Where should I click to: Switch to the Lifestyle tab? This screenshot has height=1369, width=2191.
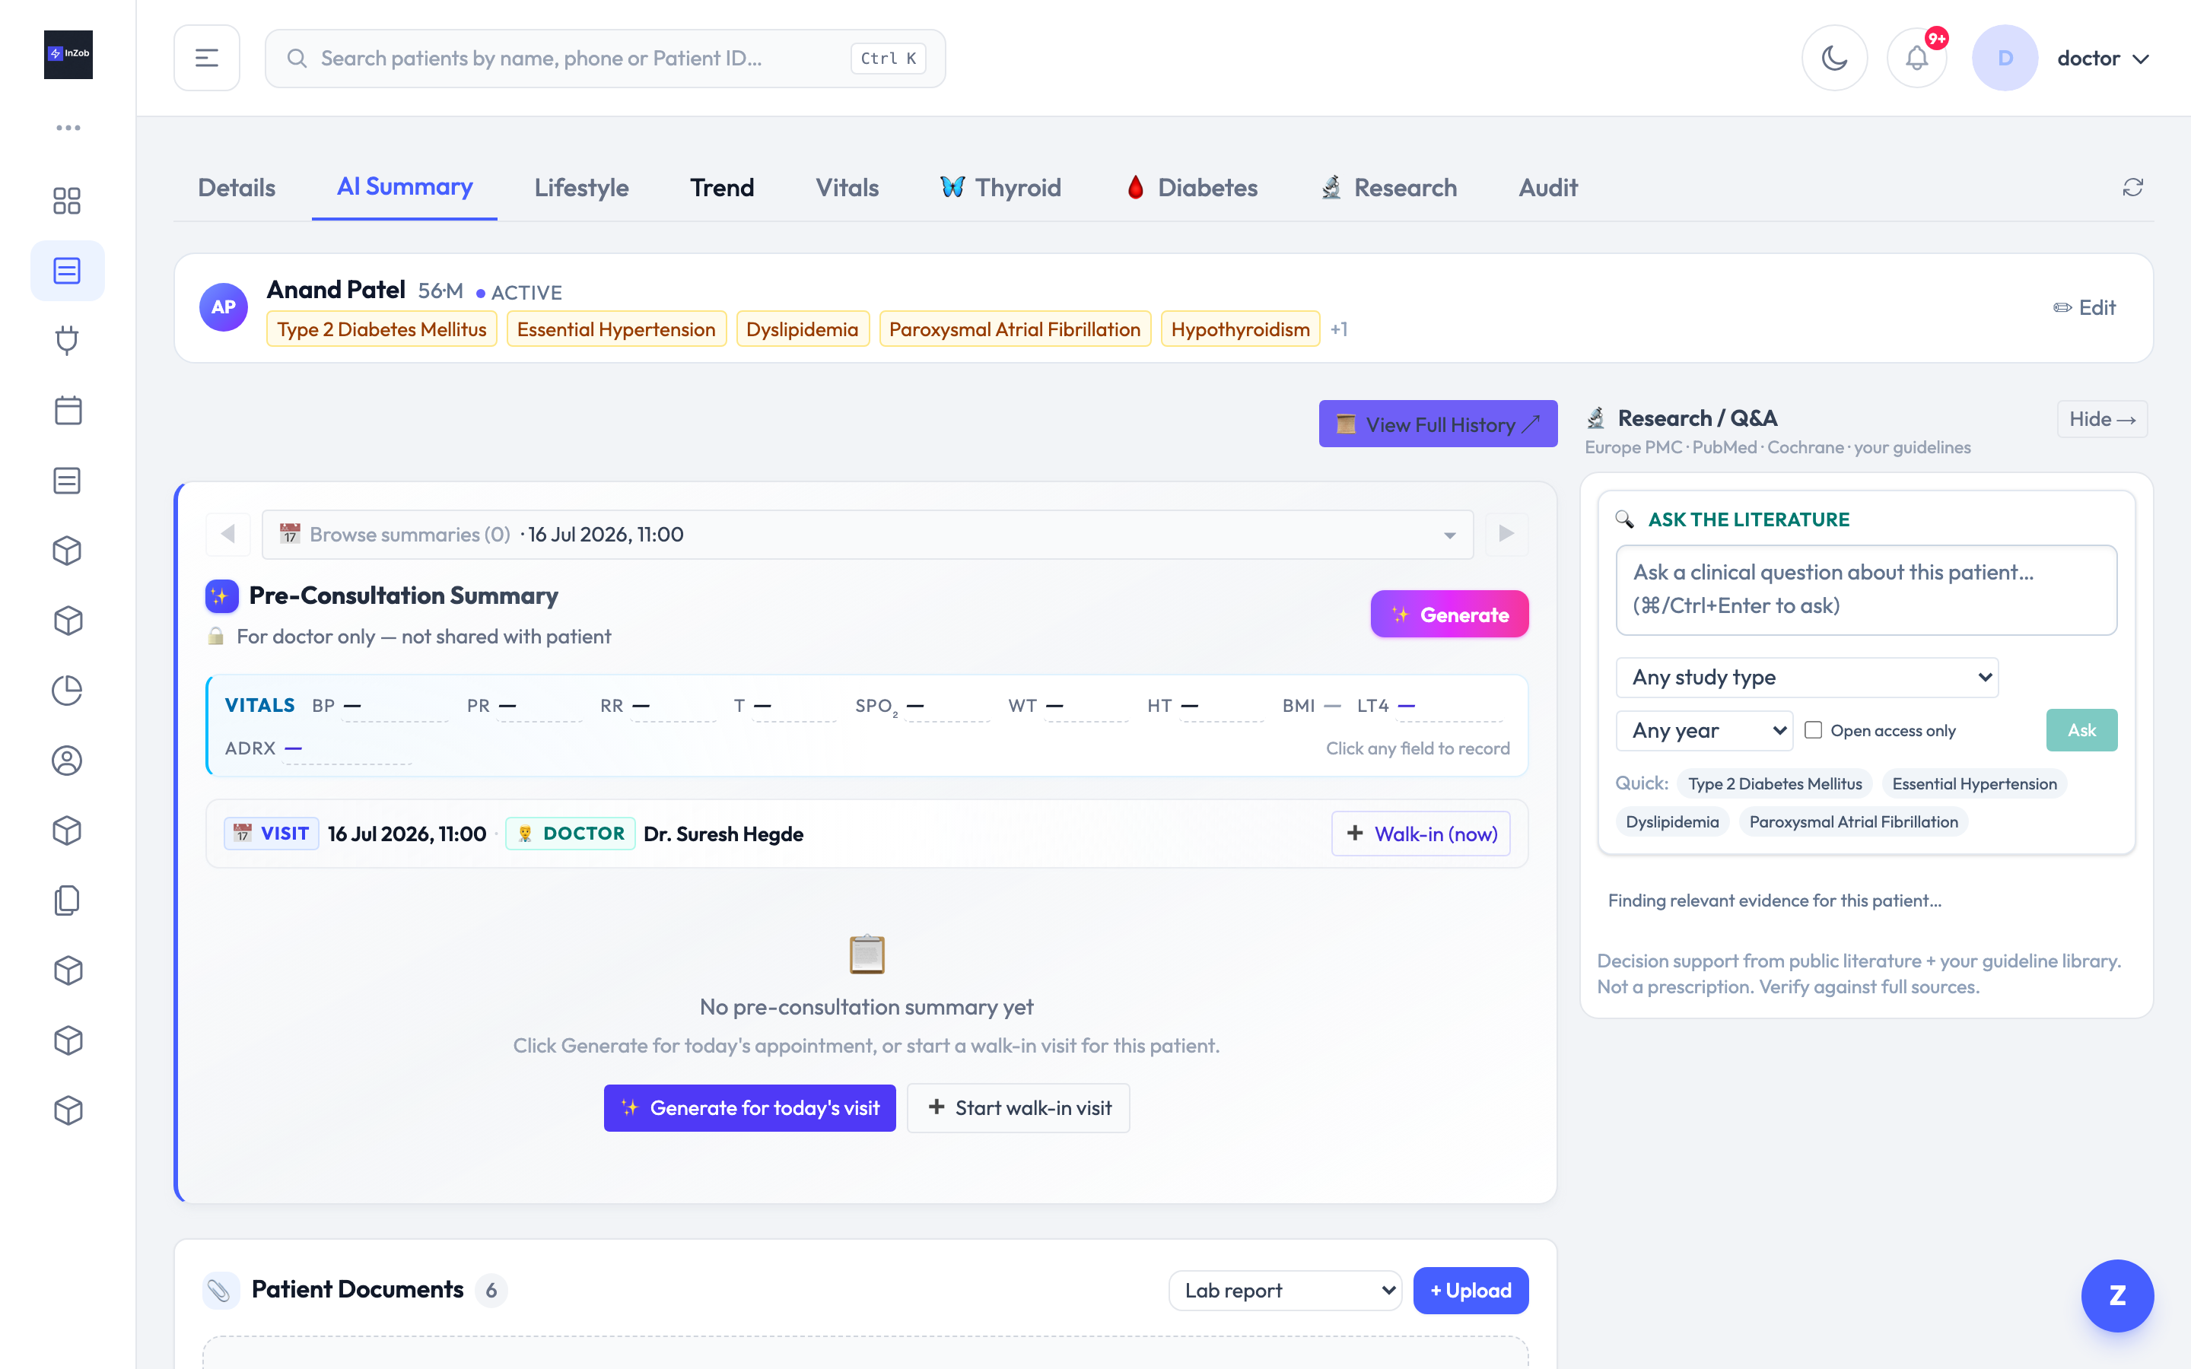581,187
